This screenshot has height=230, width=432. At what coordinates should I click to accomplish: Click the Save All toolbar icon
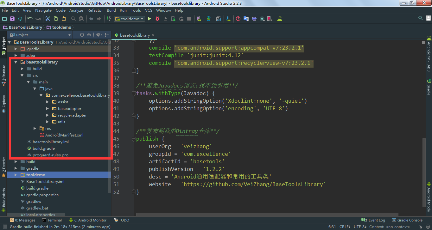tap(12, 19)
